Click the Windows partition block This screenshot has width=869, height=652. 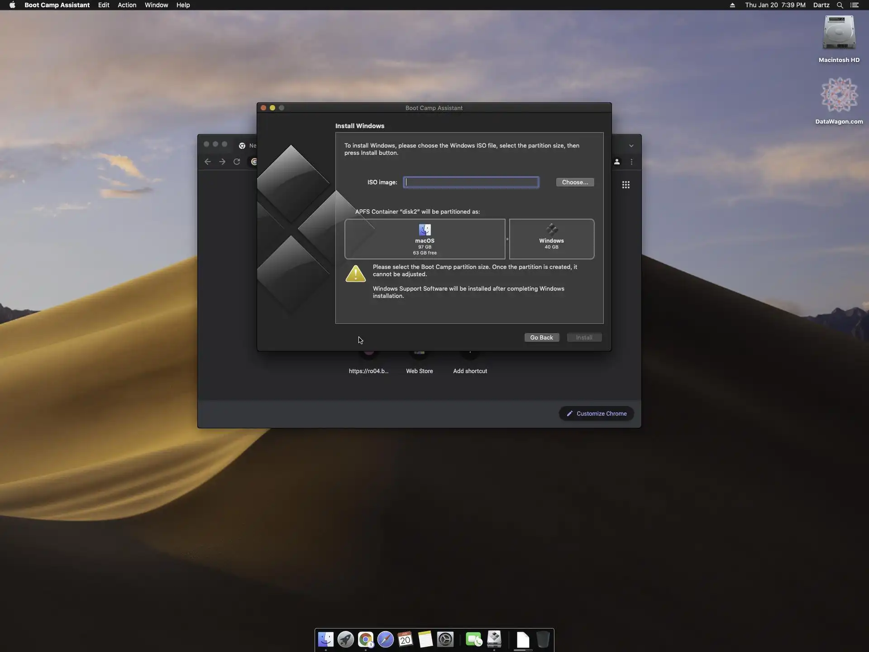(551, 239)
